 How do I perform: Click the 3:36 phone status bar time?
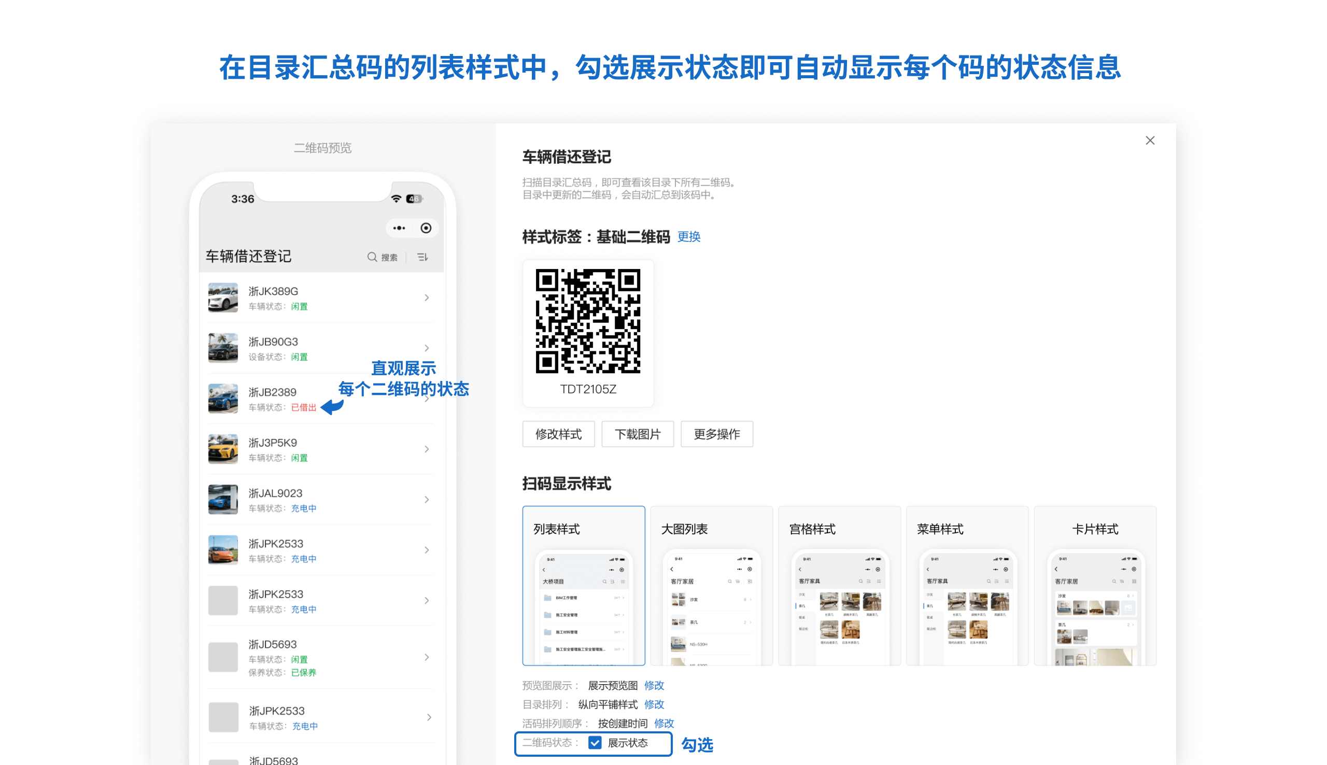point(242,199)
